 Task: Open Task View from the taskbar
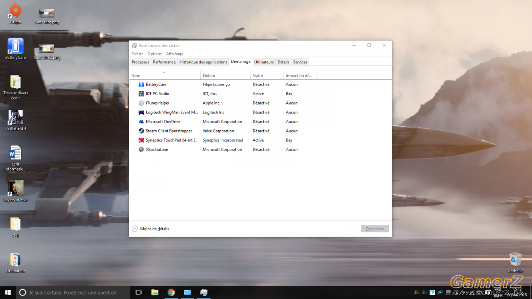pos(138,292)
